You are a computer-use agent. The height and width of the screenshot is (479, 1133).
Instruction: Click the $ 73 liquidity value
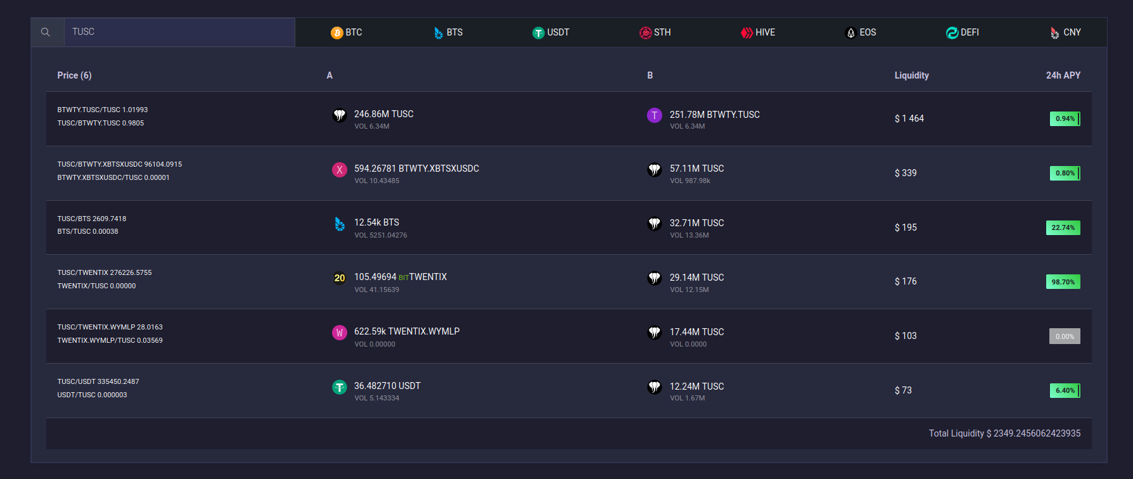[903, 390]
